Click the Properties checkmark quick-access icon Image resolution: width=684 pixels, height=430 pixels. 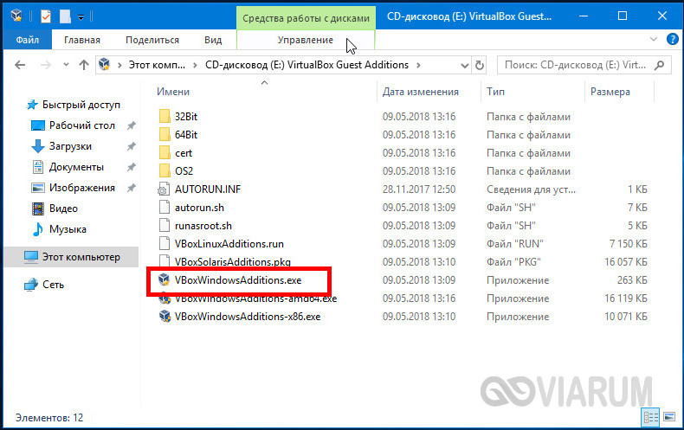pyautogui.click(x=45, y=16)
